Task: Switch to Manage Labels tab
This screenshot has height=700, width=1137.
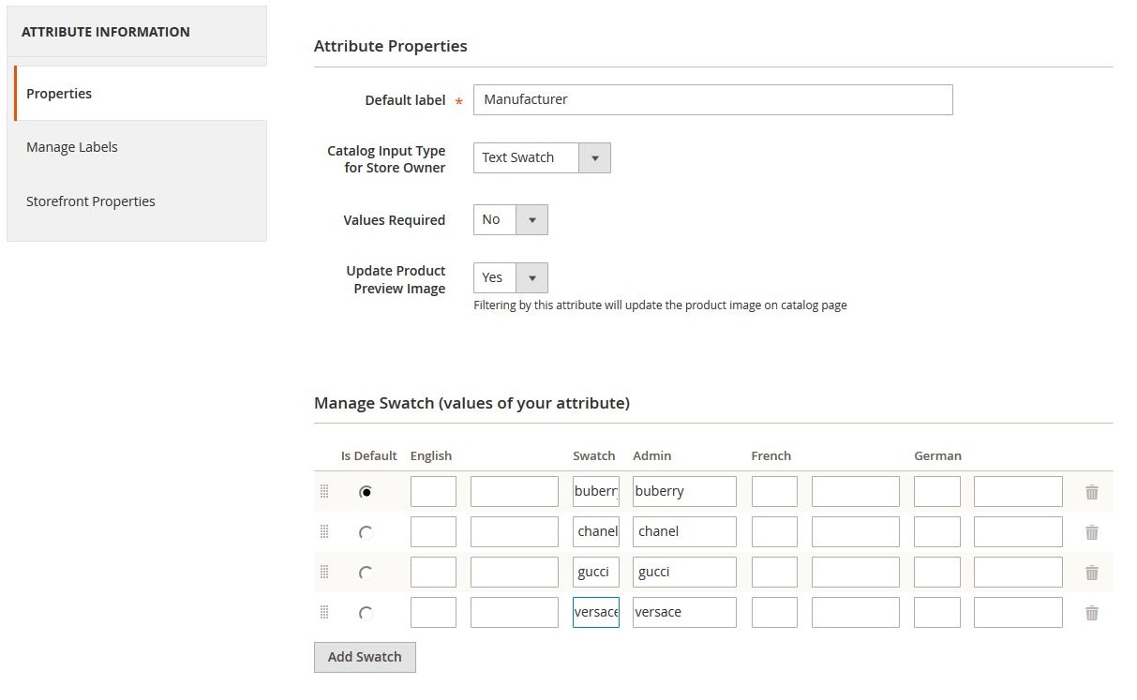Action: click(72, 147)
